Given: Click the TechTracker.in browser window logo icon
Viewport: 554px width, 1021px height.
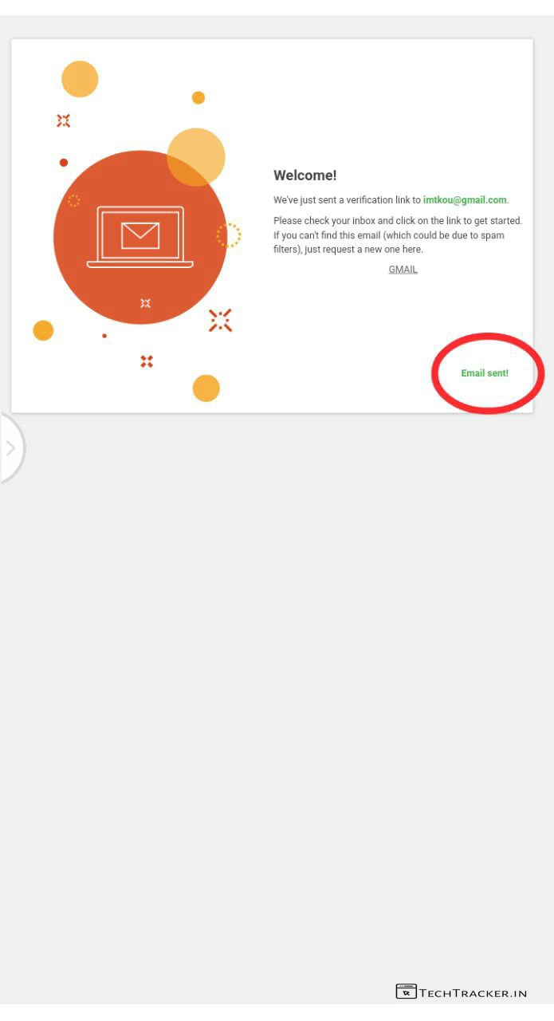Looking at the screenshot, I should pyautogui.click(x=406, y=991).
